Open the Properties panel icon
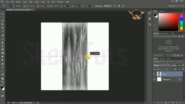 click(150, 19)
